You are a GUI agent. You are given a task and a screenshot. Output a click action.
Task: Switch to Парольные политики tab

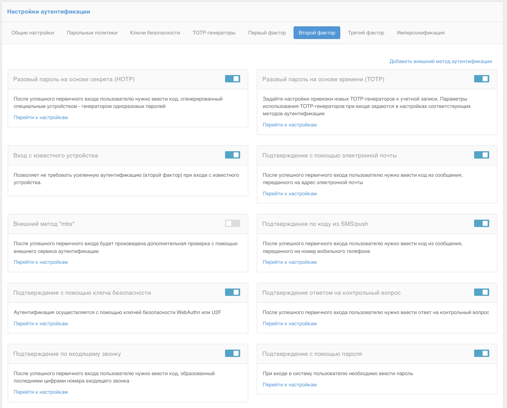92,33
